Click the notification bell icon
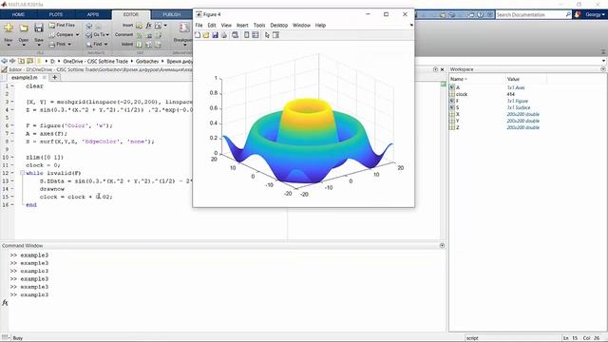This screenshot has width=608, height=342. 578,14
